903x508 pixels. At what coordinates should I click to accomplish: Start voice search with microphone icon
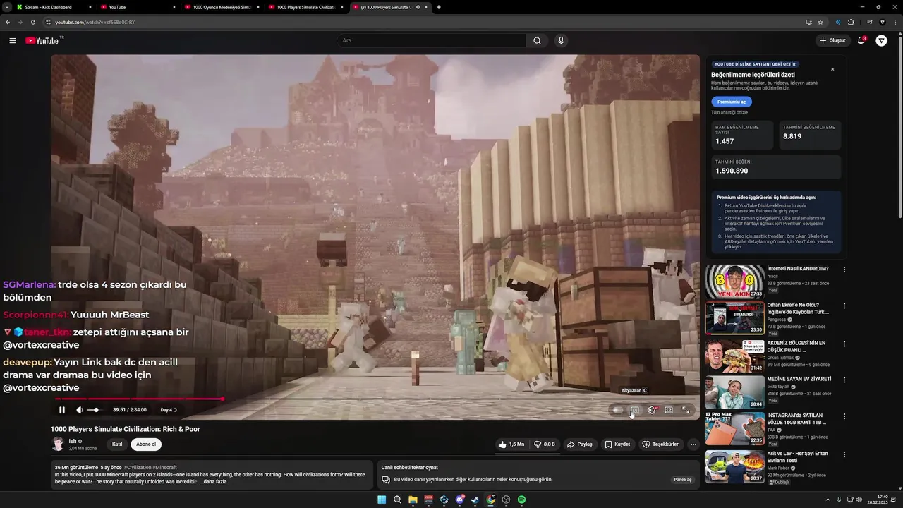point(561,41)
